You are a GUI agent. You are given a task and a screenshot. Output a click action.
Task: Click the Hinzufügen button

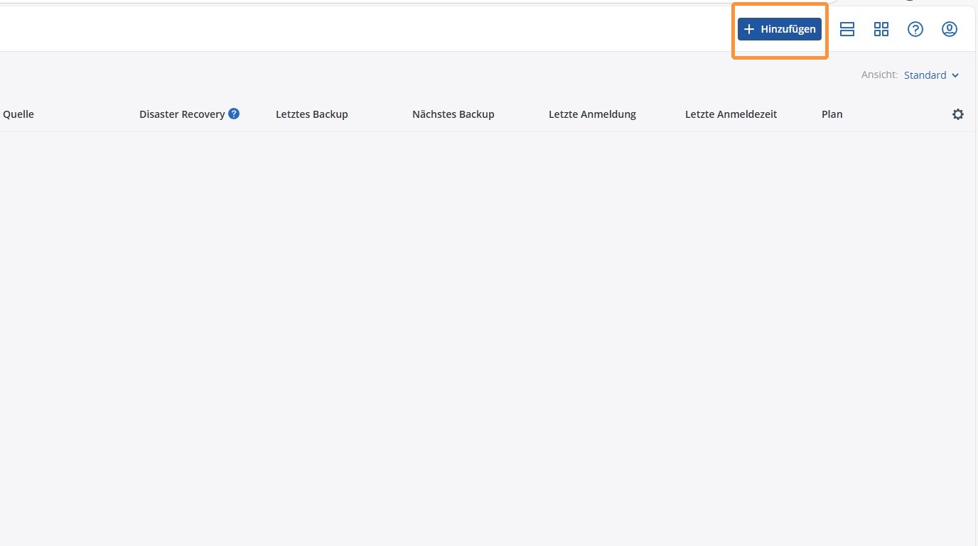[779, 29]
